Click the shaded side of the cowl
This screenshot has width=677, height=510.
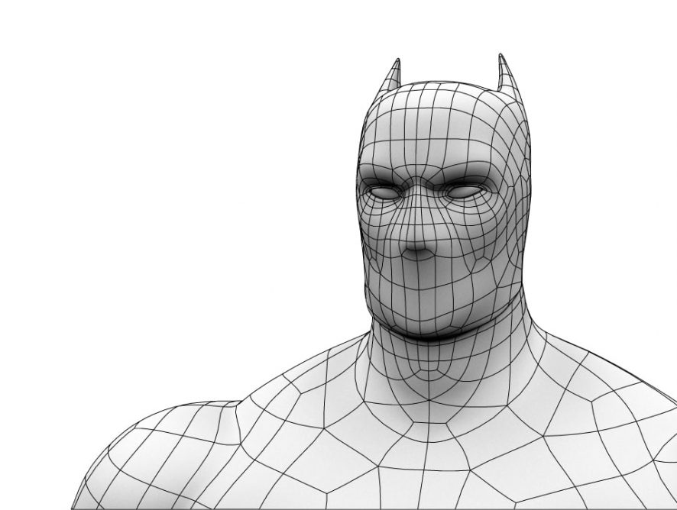click(512, 214)
